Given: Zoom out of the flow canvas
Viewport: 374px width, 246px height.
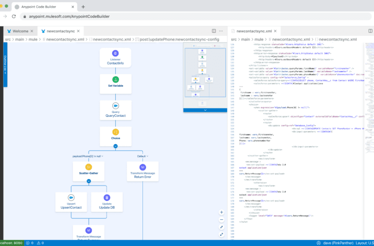Looking at the screenshot, I should 221,219.
